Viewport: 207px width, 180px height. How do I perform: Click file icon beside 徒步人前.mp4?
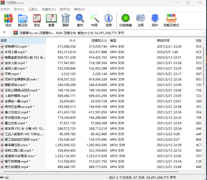coord(2,63)
